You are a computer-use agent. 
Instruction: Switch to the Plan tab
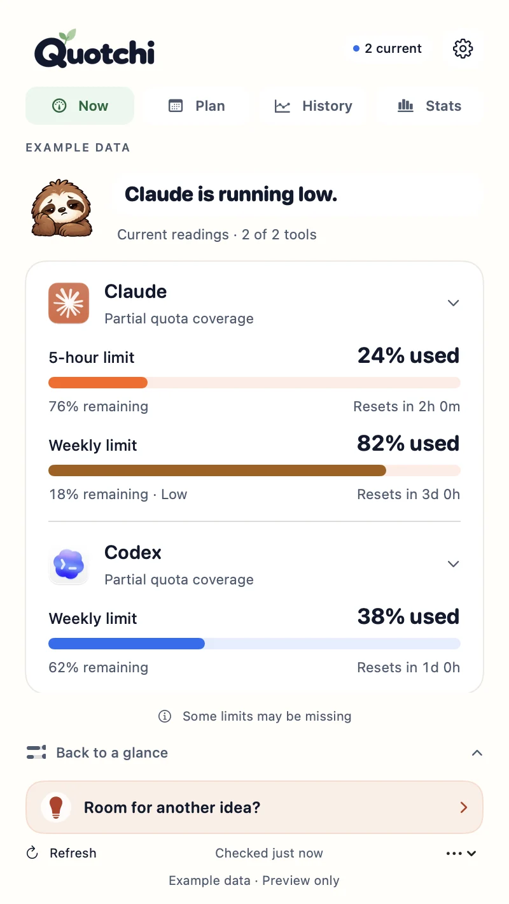[x=197, y=106]
